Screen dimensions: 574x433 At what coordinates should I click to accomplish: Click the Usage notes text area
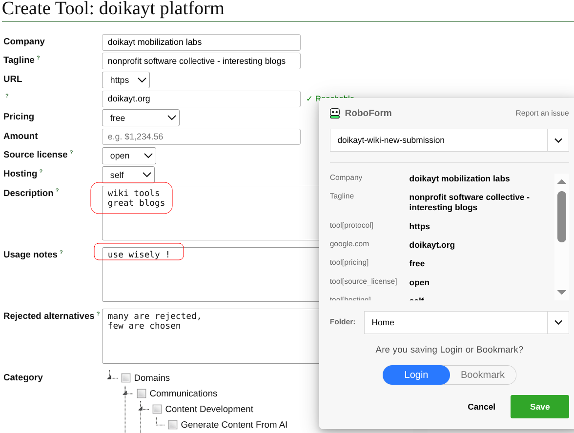[x=210, y=274]
